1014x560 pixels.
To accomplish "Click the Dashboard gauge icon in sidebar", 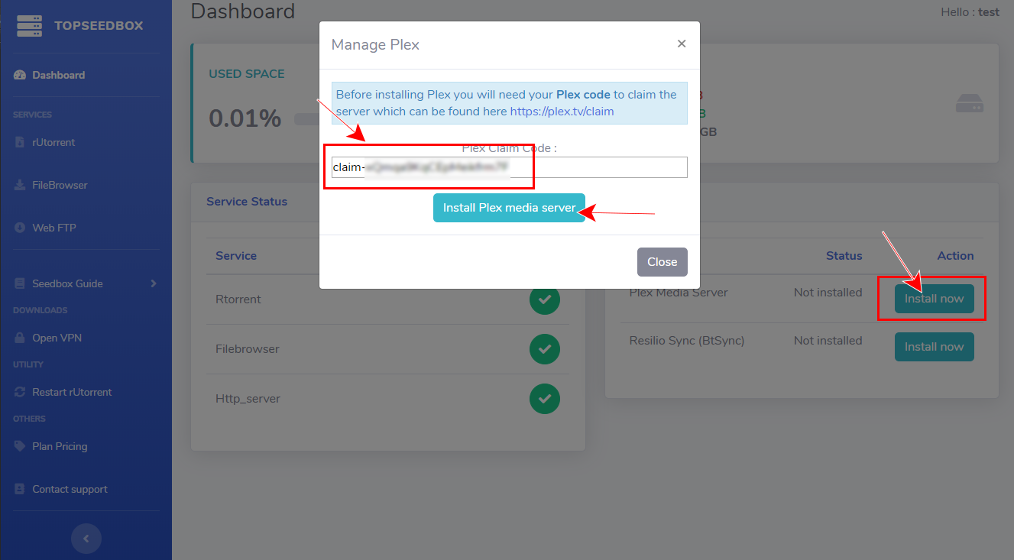I will pos(20,75).
